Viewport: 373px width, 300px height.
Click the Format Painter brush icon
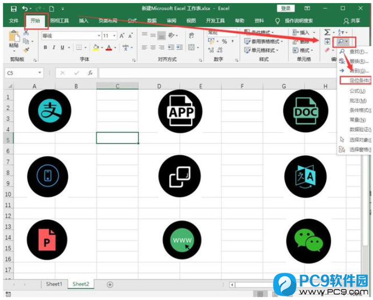(x=26, y=50)
